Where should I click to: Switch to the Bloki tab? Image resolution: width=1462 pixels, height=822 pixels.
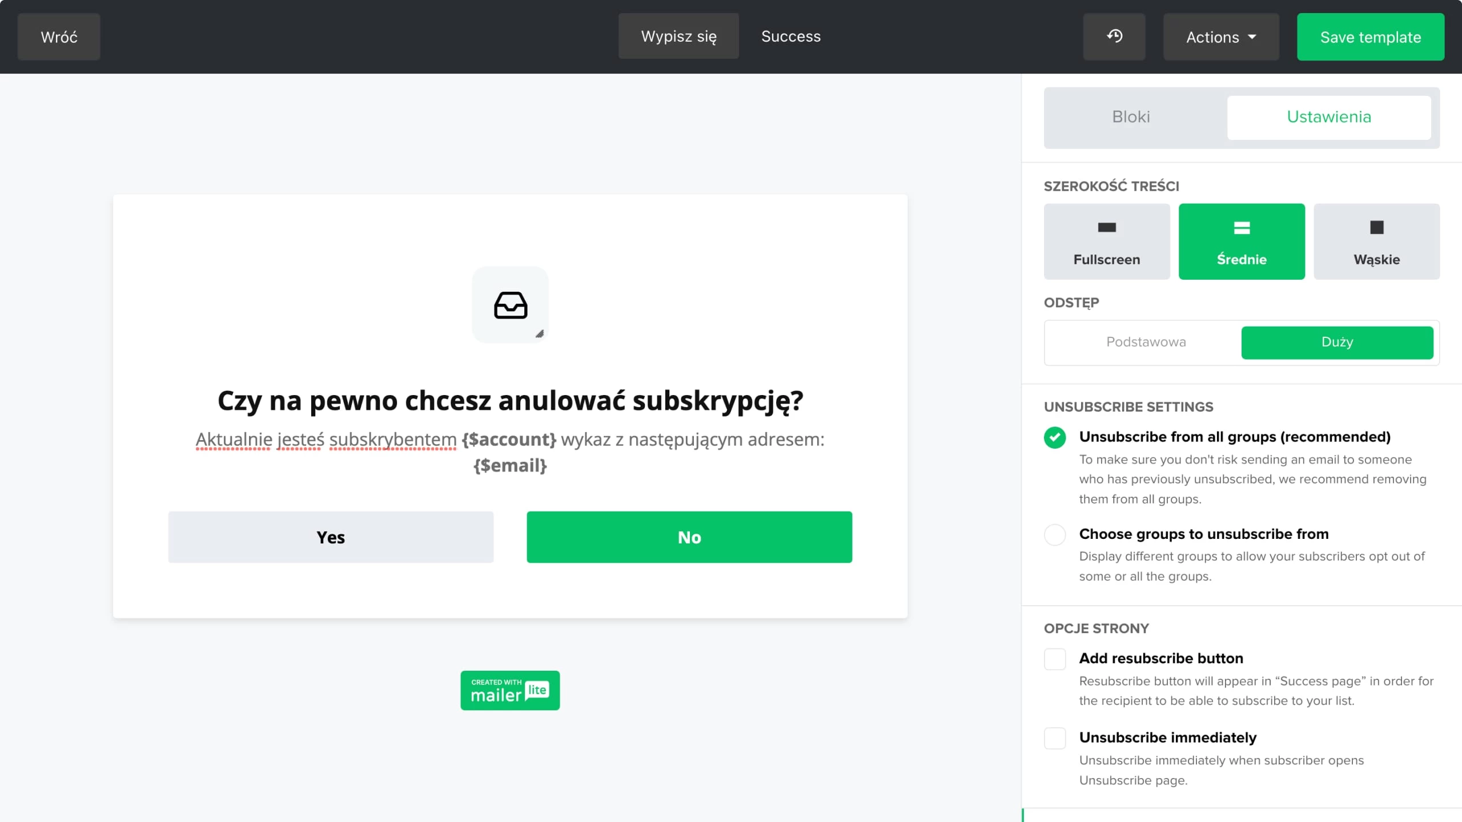pyautogui.click(x=1131, y=117)
